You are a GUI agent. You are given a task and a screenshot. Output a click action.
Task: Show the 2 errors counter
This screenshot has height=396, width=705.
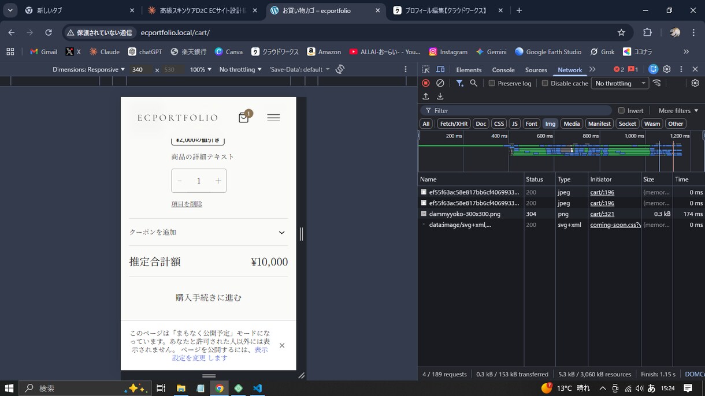pyautogui.click(x=619, y=69)
